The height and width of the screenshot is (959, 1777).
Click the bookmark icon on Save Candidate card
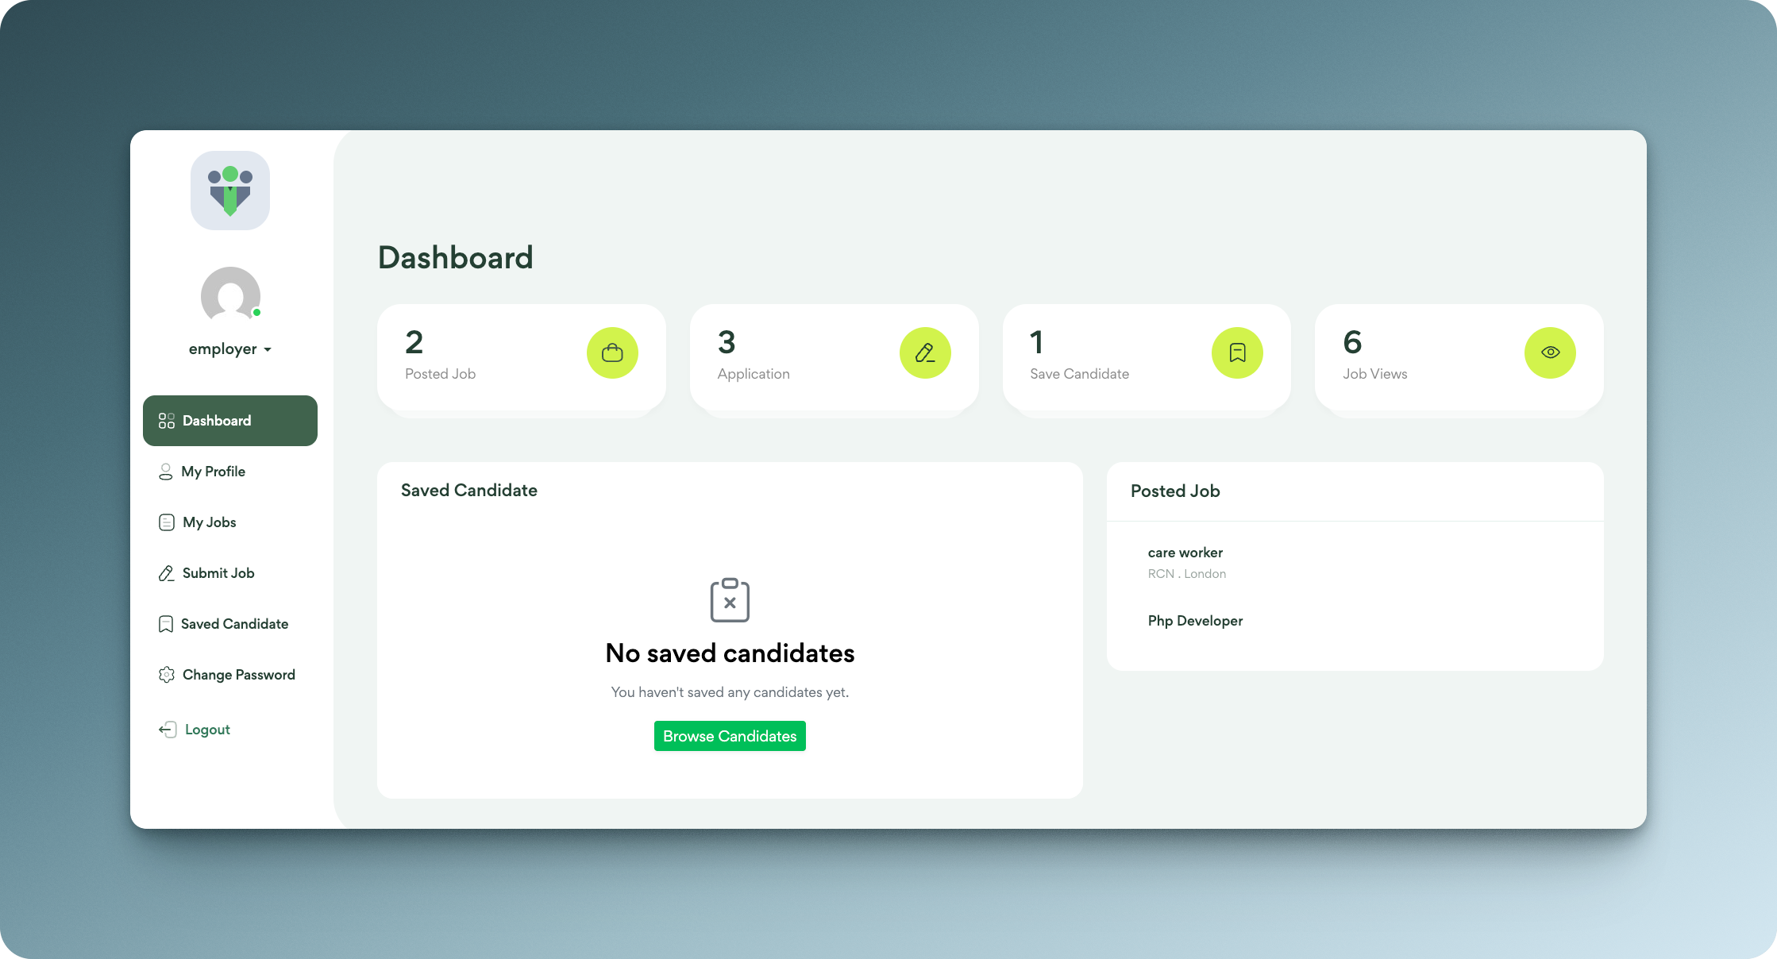1236,352
